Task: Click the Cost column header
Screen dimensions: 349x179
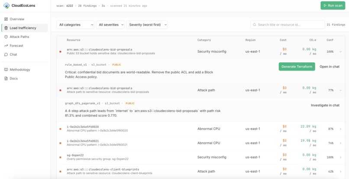Action: (x=283, y=40)
